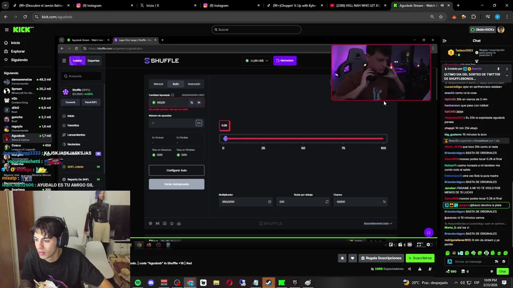The image size is (513, 288).
Task: Open Chrome media controls icon
Action: pos(488,17)
